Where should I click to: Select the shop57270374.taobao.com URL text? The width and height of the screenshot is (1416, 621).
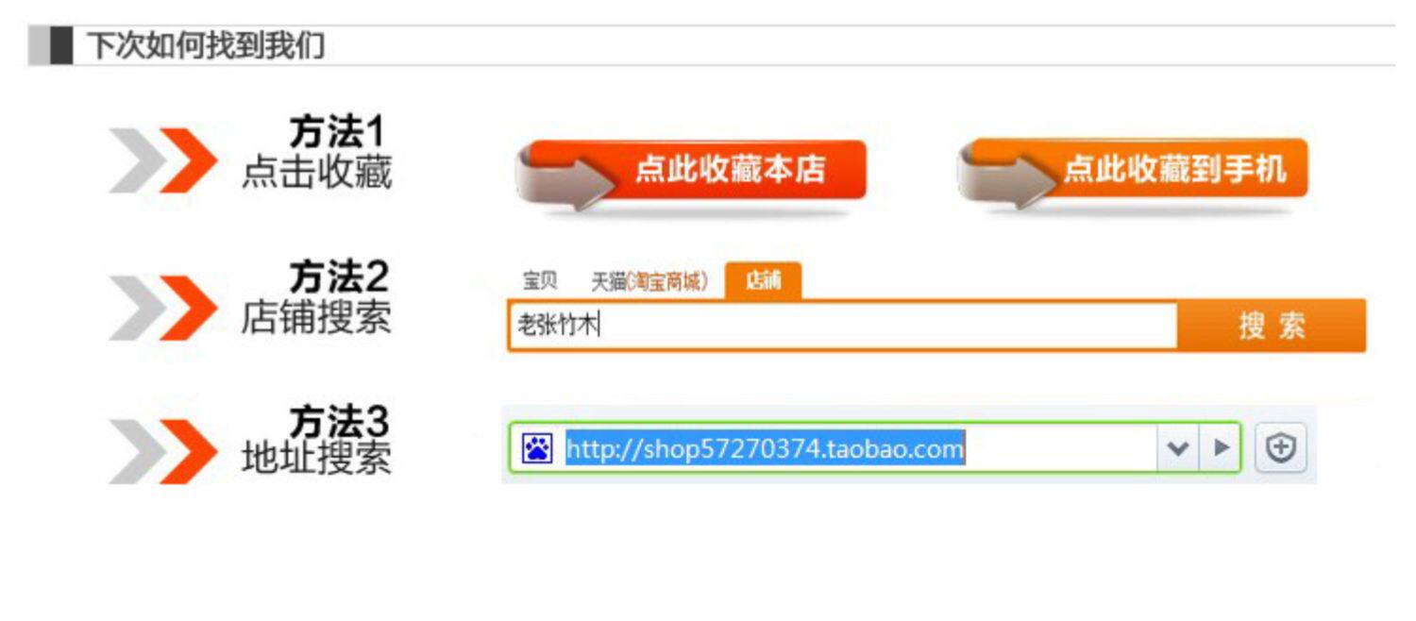[765, 448]
